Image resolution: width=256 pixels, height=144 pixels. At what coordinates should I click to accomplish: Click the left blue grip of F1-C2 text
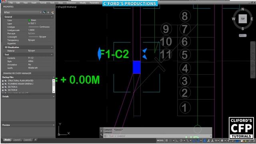(x=99, y=54)
